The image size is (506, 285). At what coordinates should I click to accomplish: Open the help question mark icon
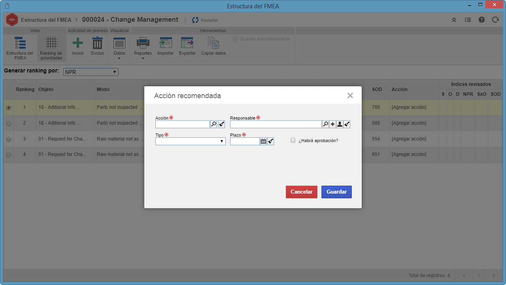[481, 20]
